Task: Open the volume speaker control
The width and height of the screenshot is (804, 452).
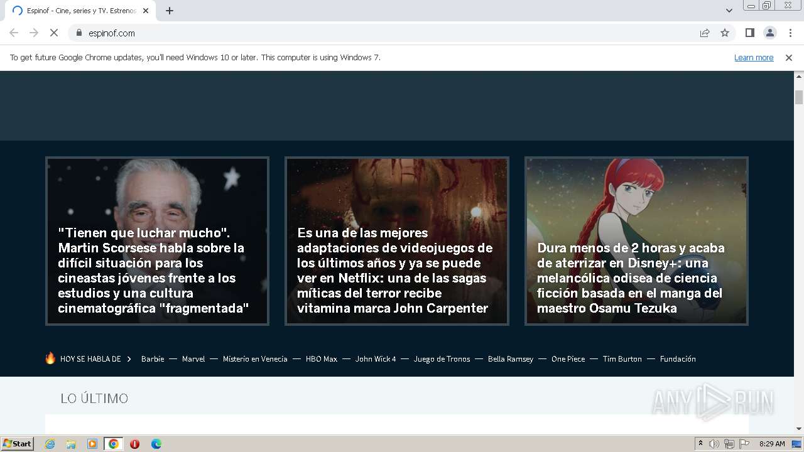Action: (714, 444)
